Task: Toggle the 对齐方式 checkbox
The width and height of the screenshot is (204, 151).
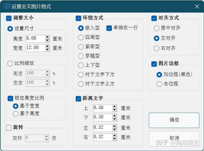Action: pos(154,18)
